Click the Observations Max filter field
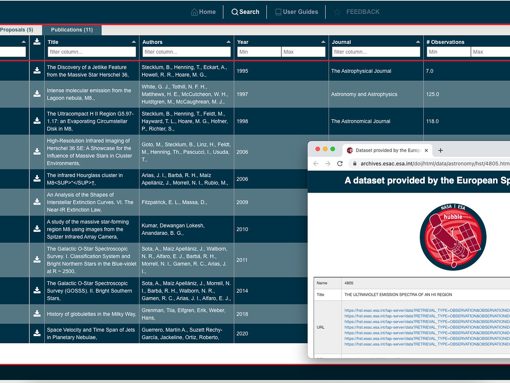510x383 pixels. (491, 52)
